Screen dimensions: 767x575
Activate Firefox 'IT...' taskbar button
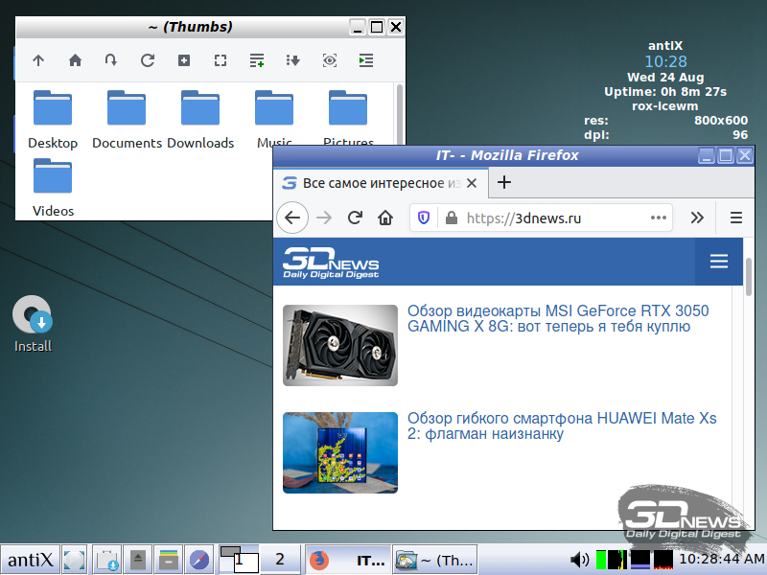[348, 560]
